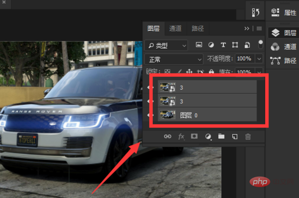299x198 pixels.
Task: Open the collapsed 通道 panel button
Action: tap(284, 47)
